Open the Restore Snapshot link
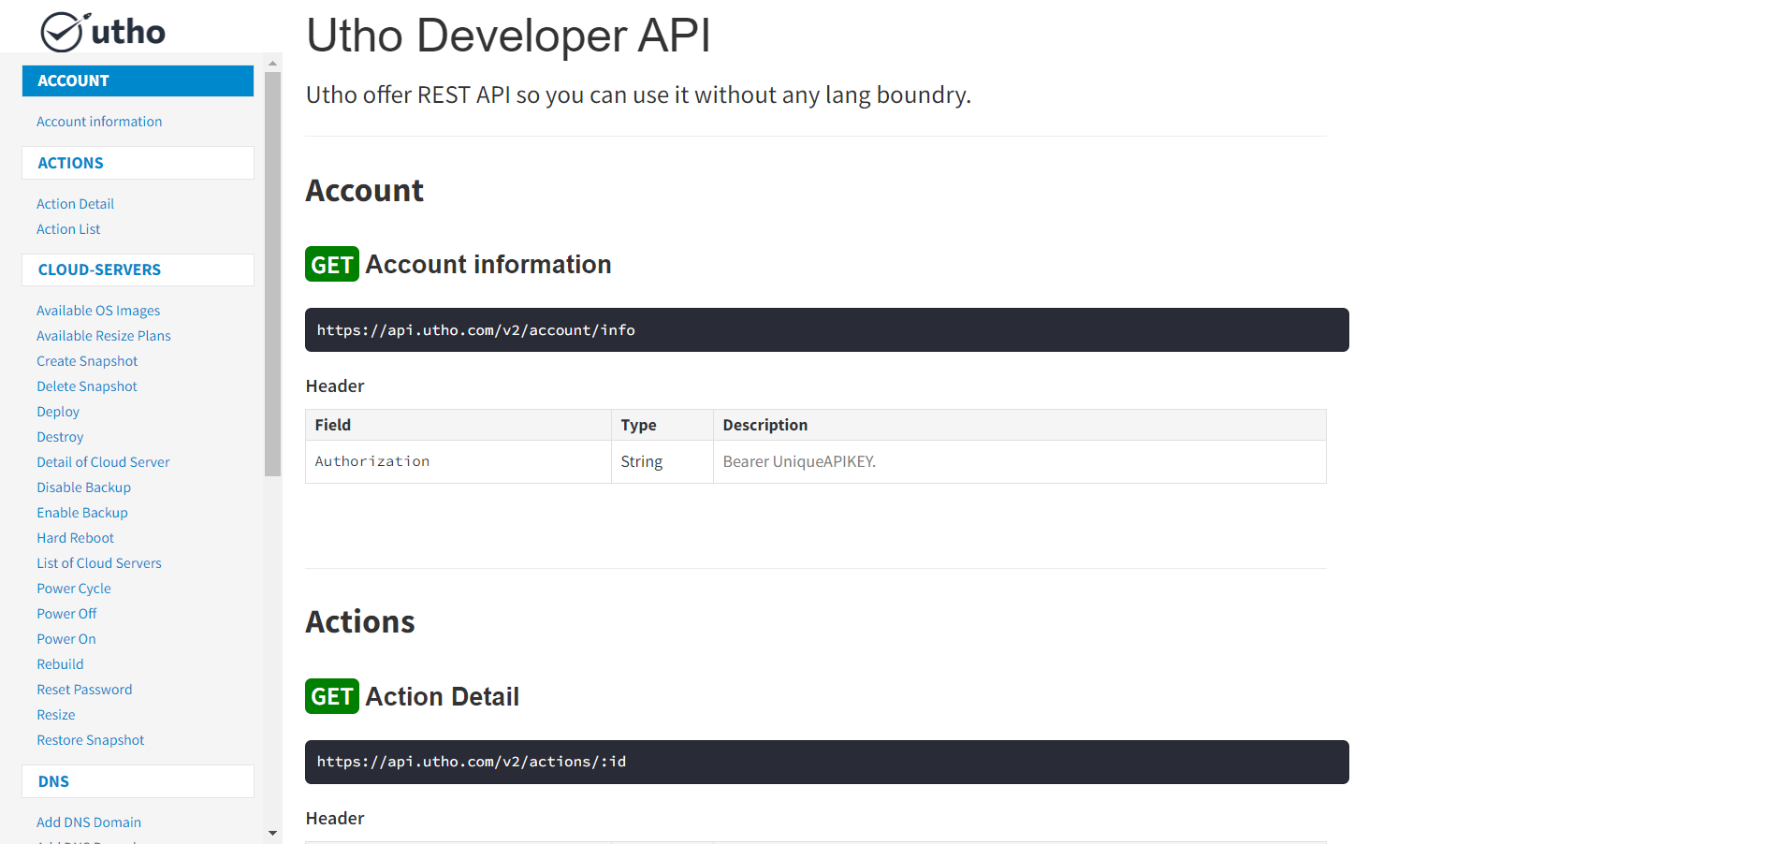Screen dimensions: 1776x844 click(x=91, y=740)
